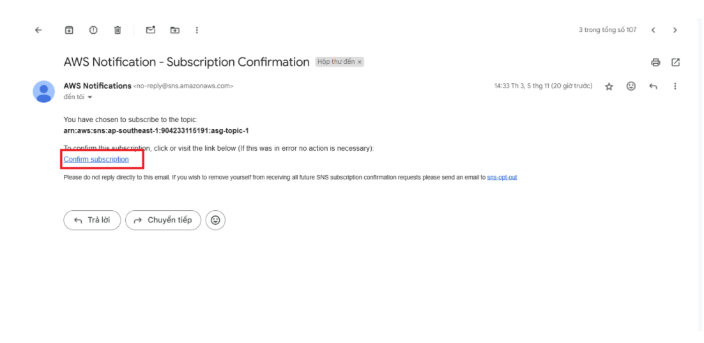Viewport: 704px width, 343px height.
Task: Go to the next email with the chevron
Action: coord(675,30)
